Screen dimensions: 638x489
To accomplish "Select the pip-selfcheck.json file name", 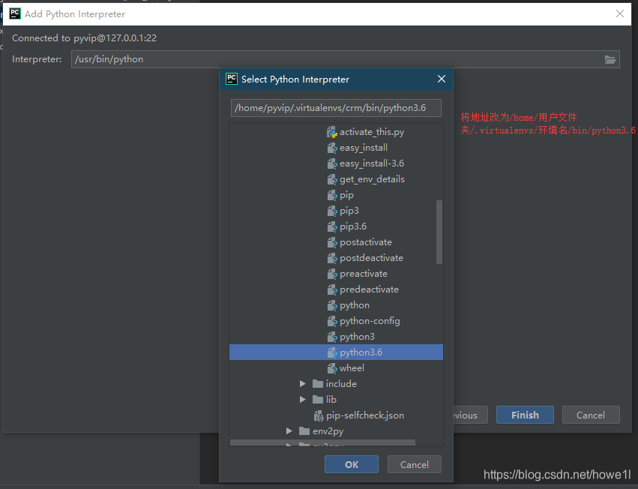I will (365, 415).
